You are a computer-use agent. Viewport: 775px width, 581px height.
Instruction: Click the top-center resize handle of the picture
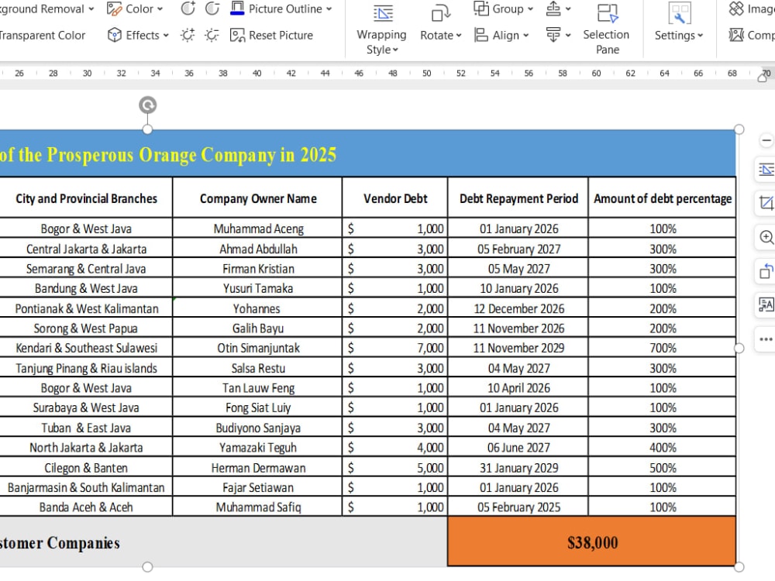pos(147,129)
